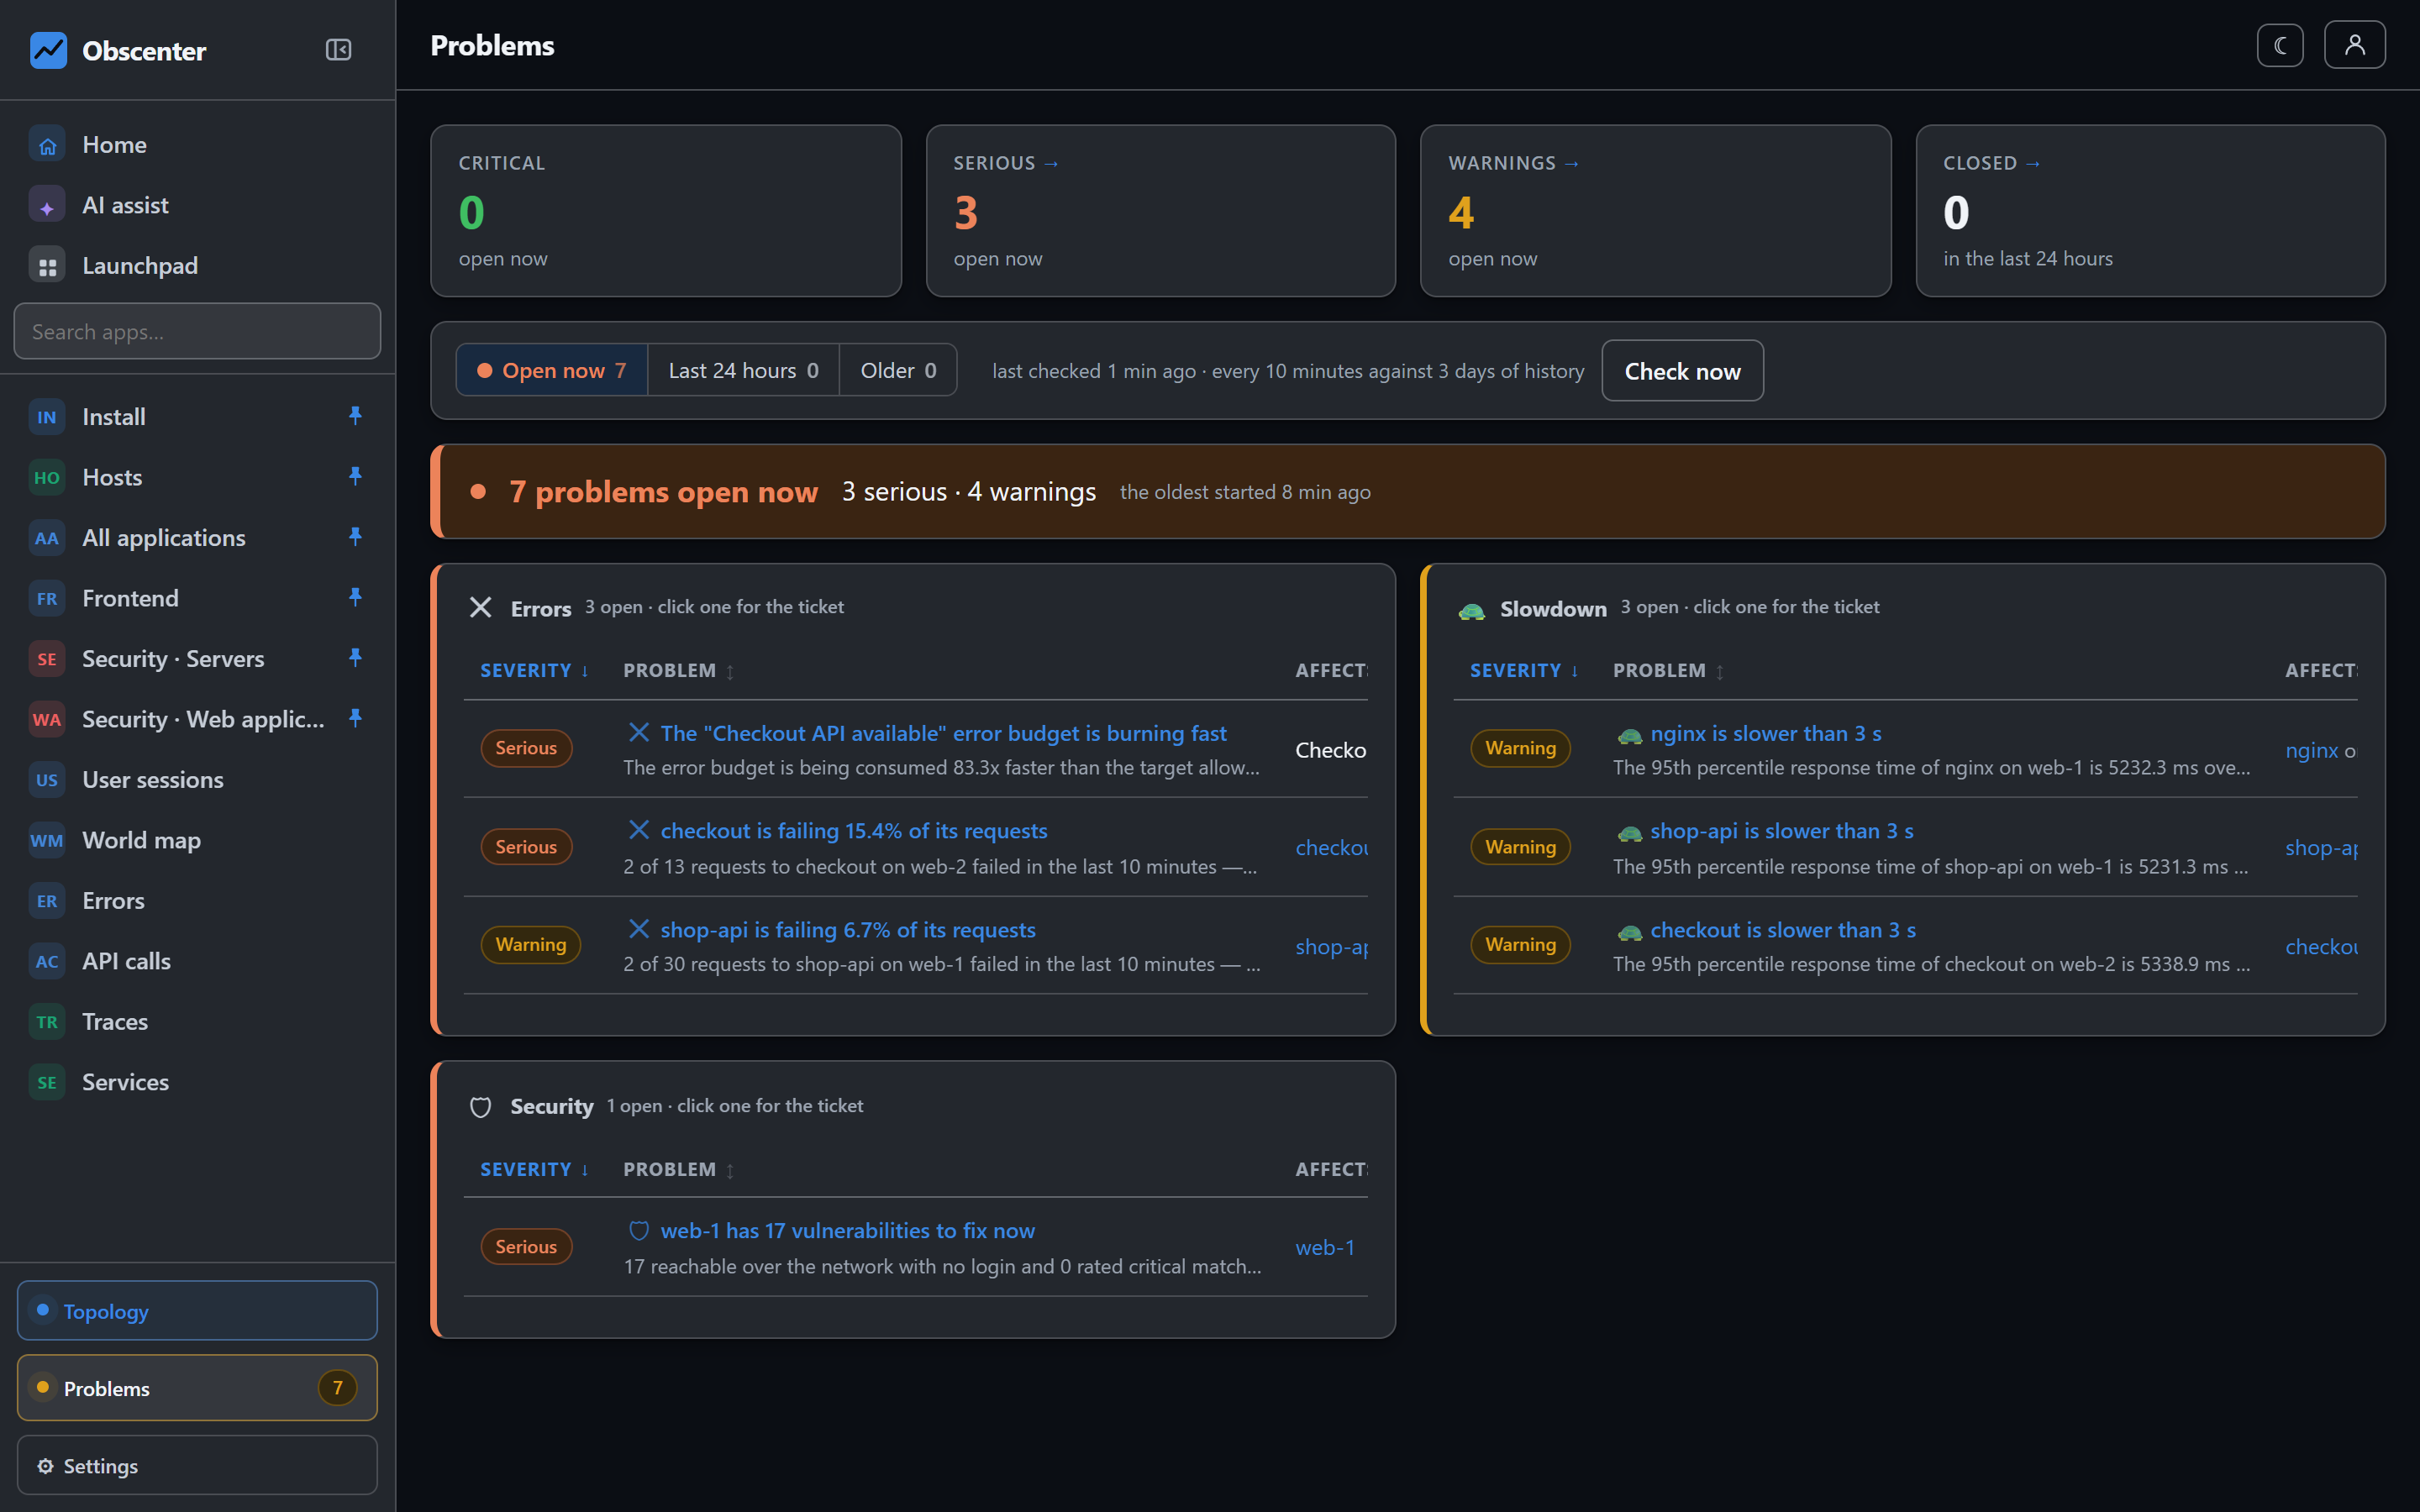Open the API calls app
This screenshot has width=2420, height=1512.
(x=197, y=961)
